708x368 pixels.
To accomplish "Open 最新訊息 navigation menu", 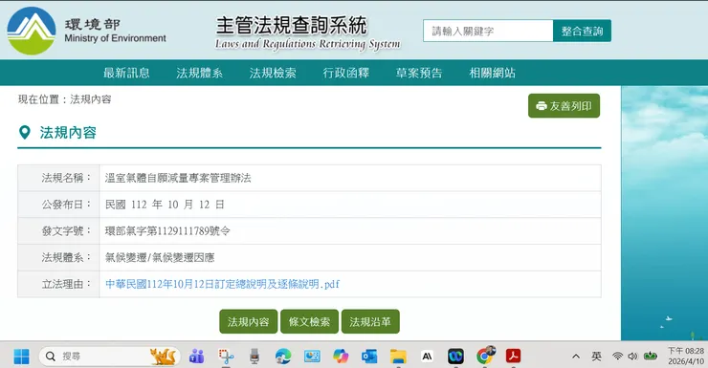I will pyautogui.click(x=126, y=73).
